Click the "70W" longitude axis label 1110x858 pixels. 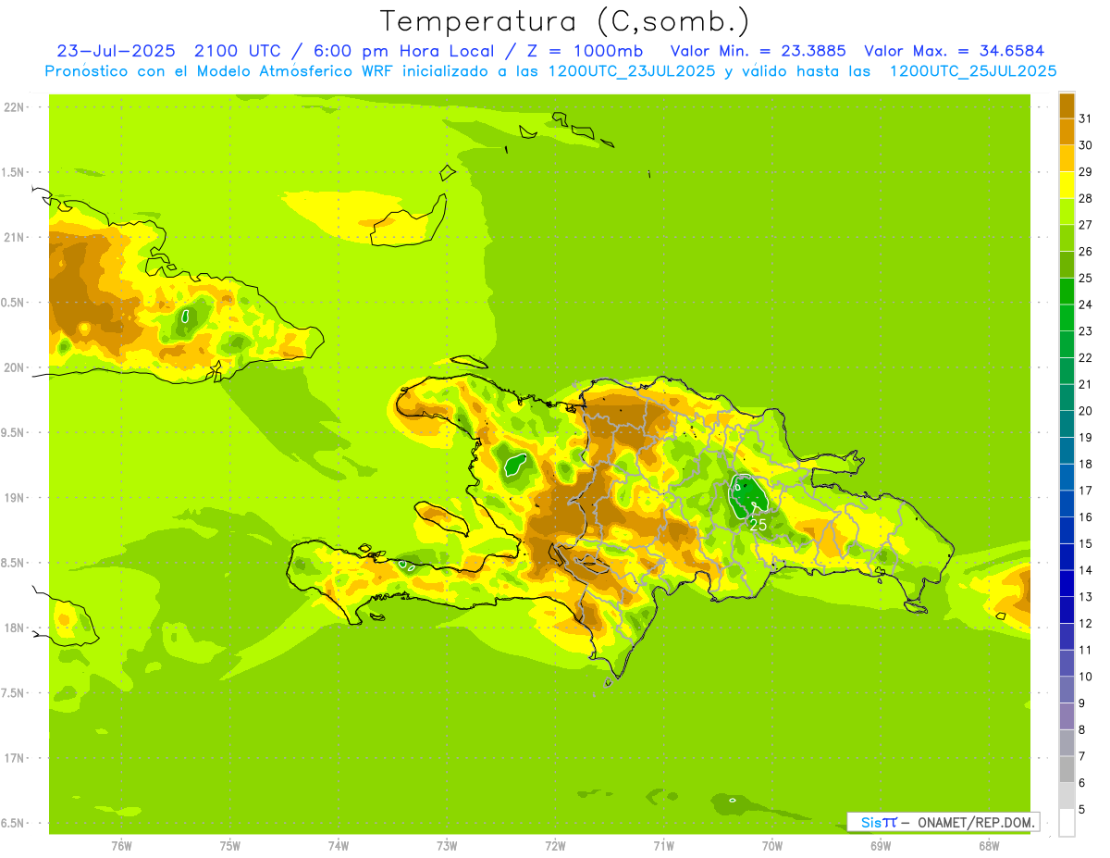[x=772, y=845]
